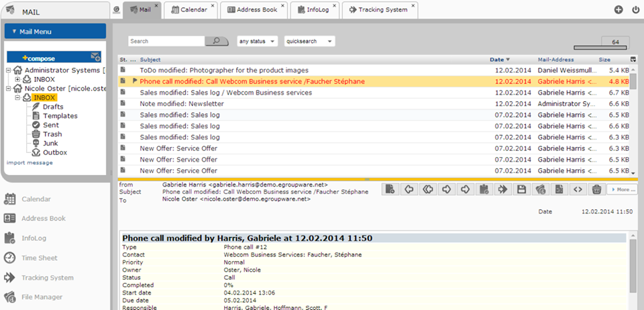Open the Time Sheet app in sidebar
644x310 pixels.
click(x=39, y=258)
